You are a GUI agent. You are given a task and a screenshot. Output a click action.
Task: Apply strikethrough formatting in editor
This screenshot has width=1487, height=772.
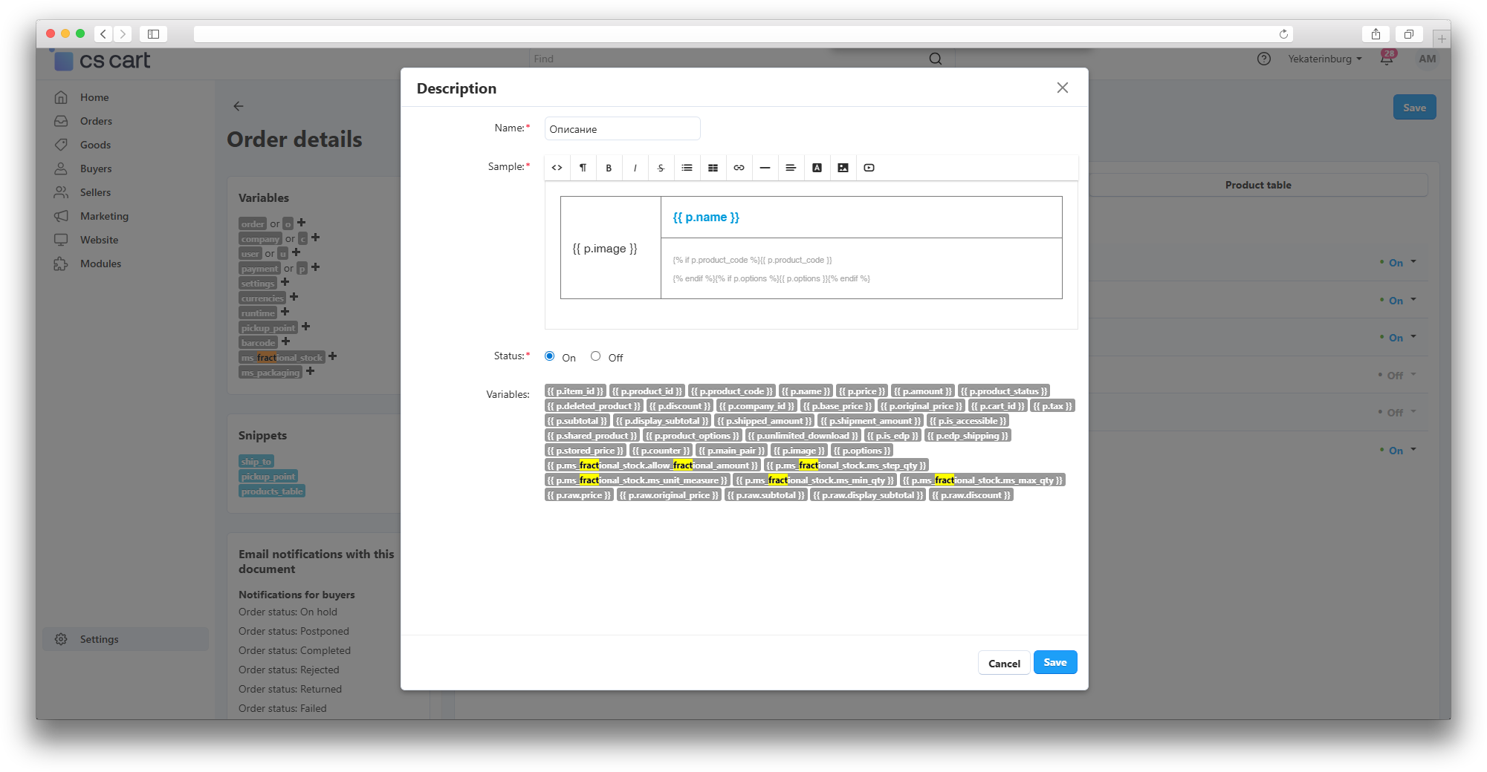pyautogui.click(x=661, y=168)
